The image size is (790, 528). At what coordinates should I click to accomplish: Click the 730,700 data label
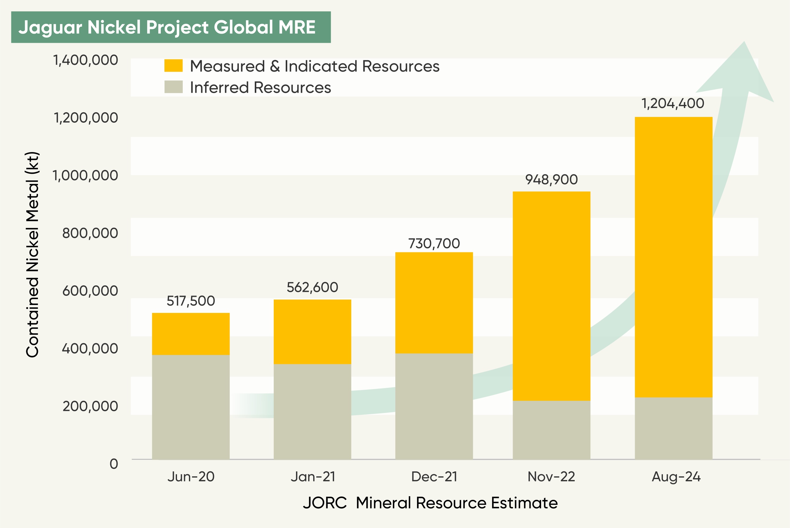pos(434,244)
